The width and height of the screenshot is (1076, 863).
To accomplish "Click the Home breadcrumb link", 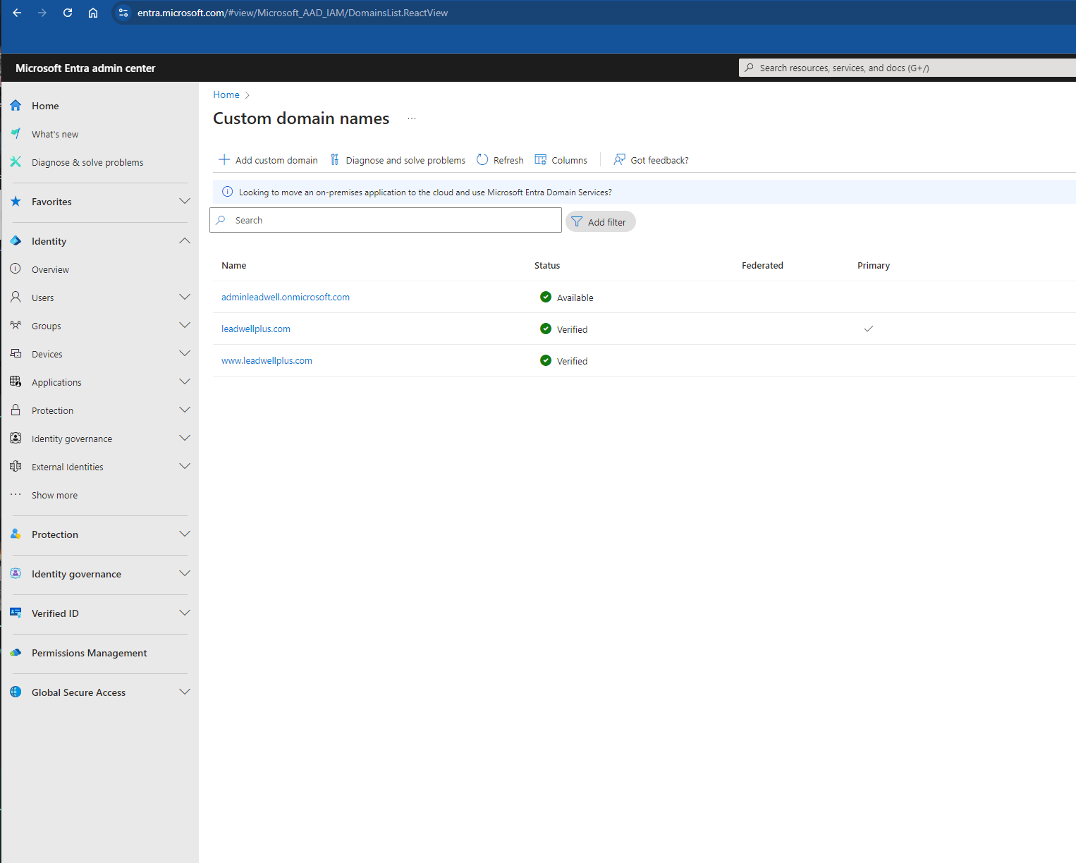I will pyautogui.click(x=226, y=94).
